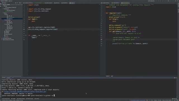Select LICENSE file in tree
Viewport: 179px width, 101px height.
(x=7, y=33)
